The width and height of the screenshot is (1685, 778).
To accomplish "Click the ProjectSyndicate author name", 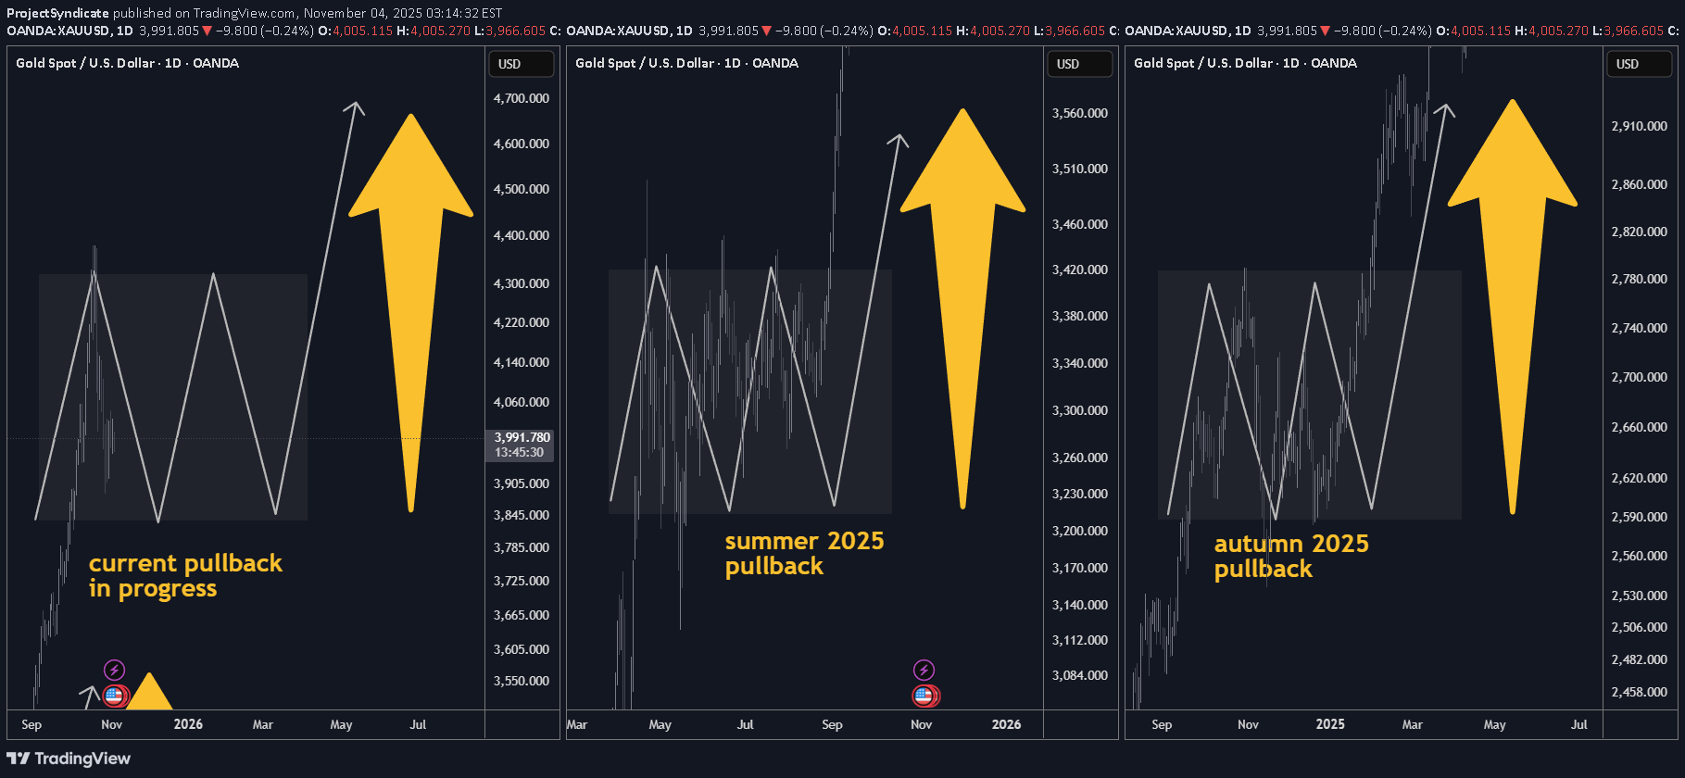I will coord(57,13).
